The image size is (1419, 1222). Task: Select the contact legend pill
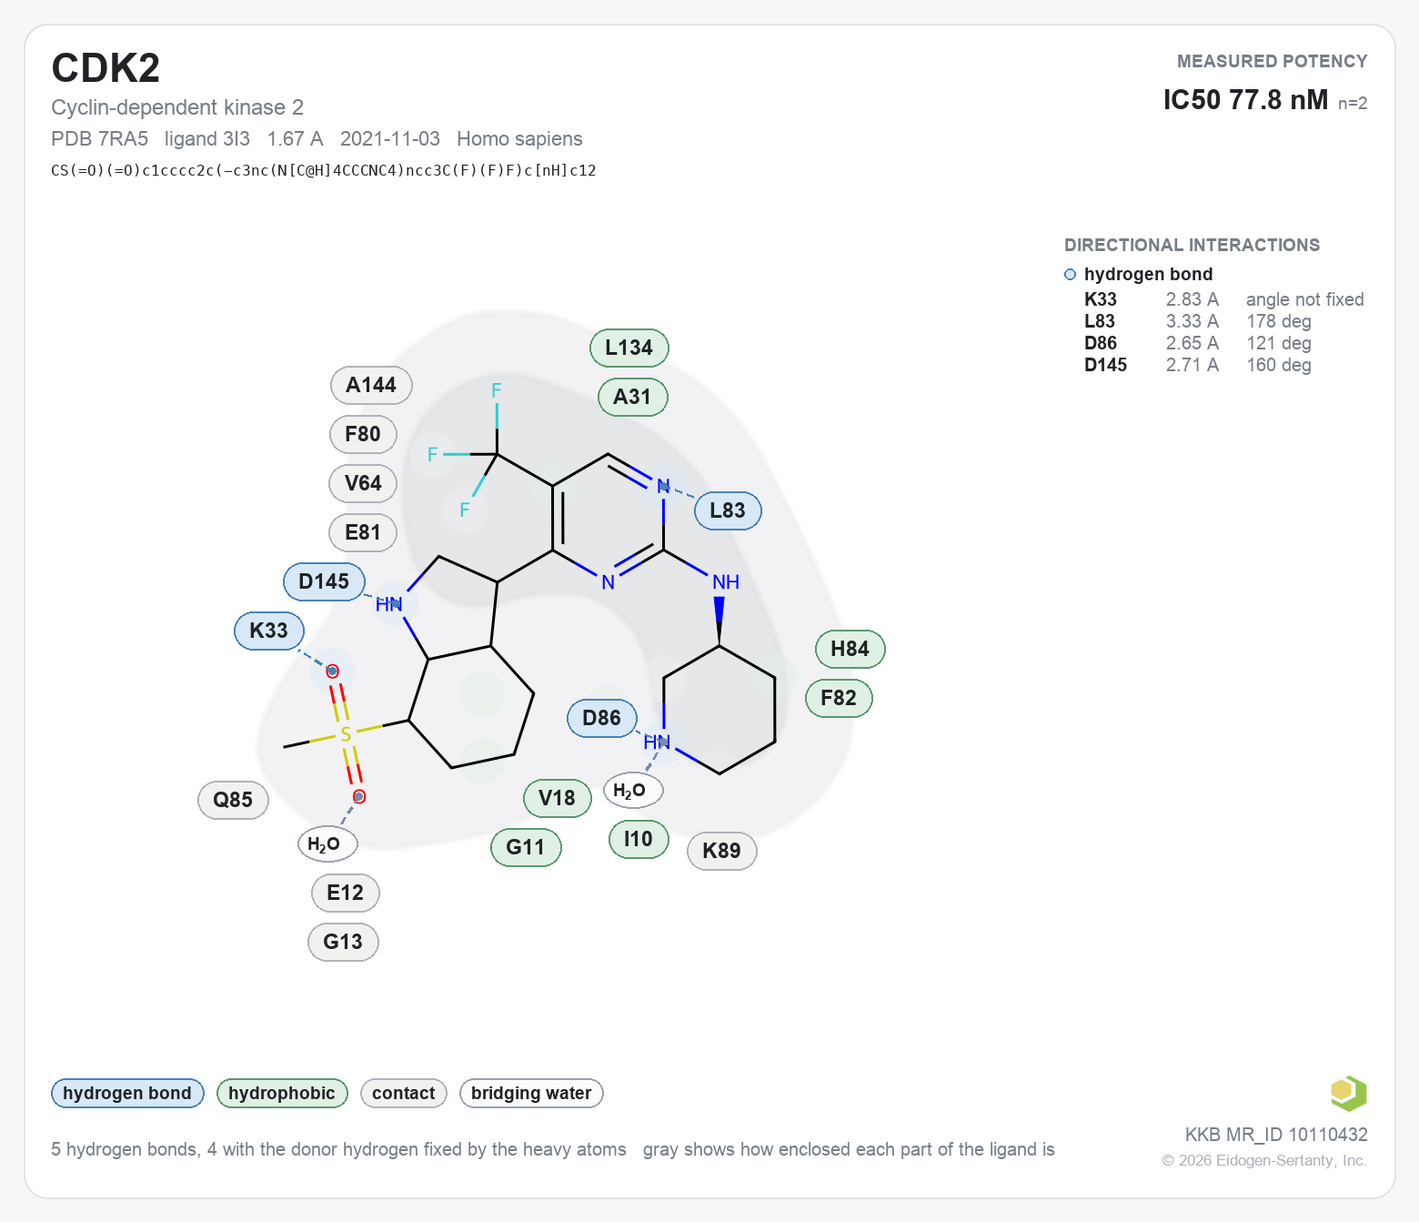(x=404, y=1093)
